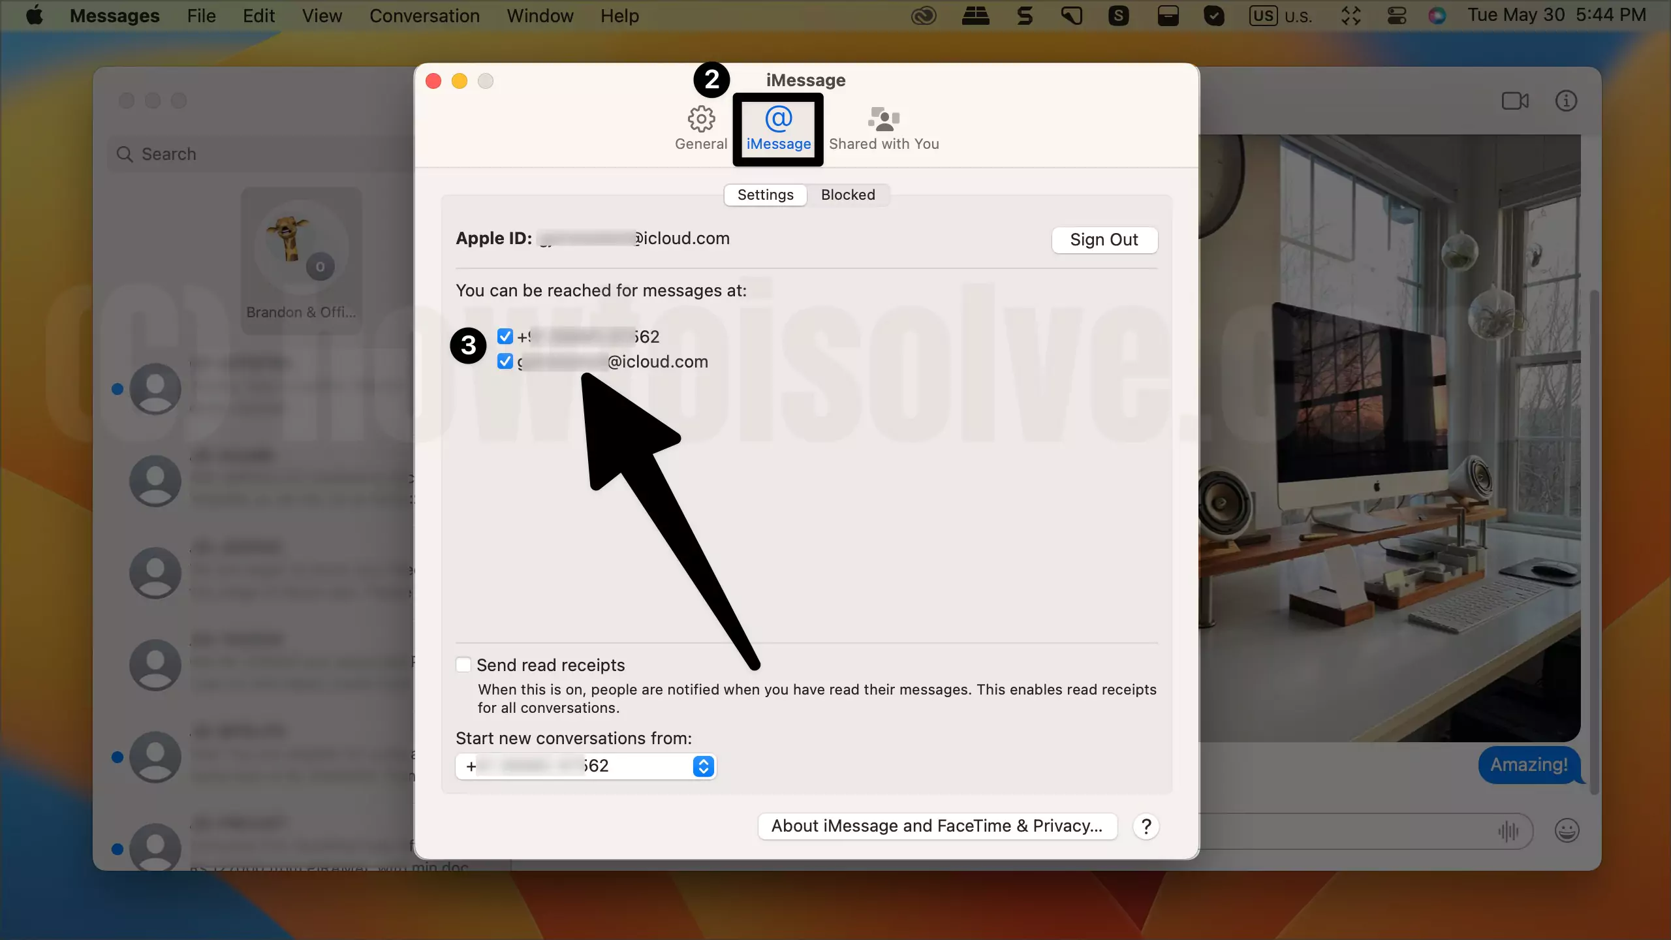Click the tag-shaped menu bar icon
Screen dimensions: 1671x940
[1071, 16]
